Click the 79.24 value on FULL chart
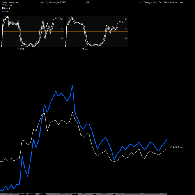 pyautogui.click(x=122, y=23)
